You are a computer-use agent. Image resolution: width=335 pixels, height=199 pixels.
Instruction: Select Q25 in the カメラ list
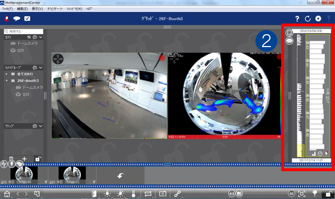point(17,50)
